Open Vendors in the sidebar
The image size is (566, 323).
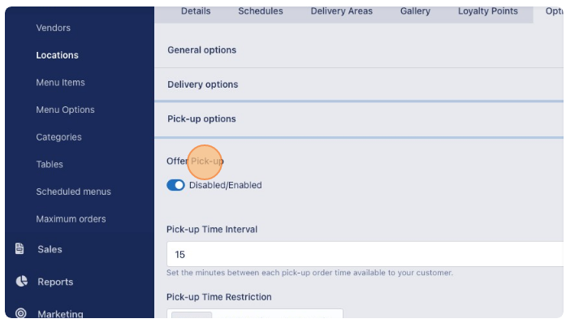(53, 28)
